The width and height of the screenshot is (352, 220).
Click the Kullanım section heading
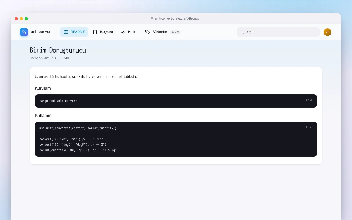pos(43,116)
